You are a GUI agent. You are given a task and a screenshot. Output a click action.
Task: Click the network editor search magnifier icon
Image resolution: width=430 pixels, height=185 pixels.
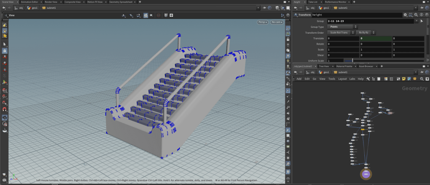tap(422, 79)
